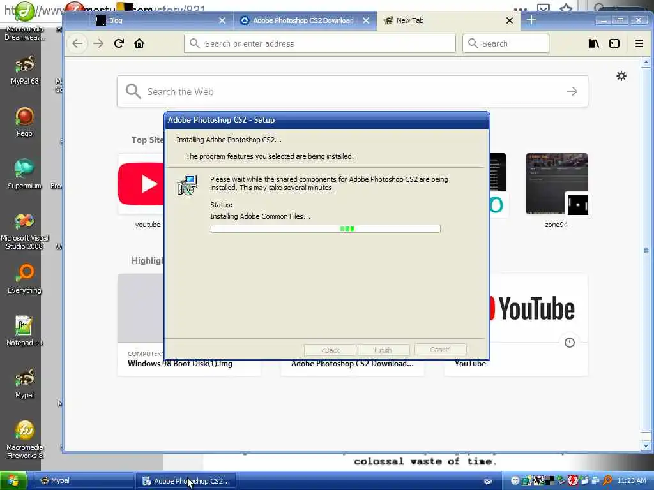Click the browser Back arrow button
Viewport: 654px width, 490px height.
point(77,44)
